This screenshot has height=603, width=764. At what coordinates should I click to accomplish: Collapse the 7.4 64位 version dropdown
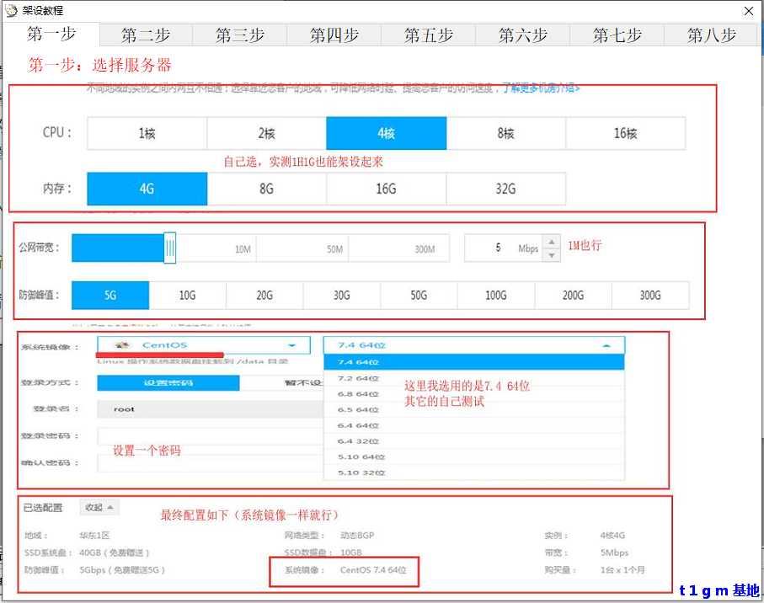pyautogui.click(x=606, y=345)
